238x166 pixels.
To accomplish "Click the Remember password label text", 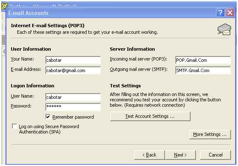I will click(x=73, y=117).
